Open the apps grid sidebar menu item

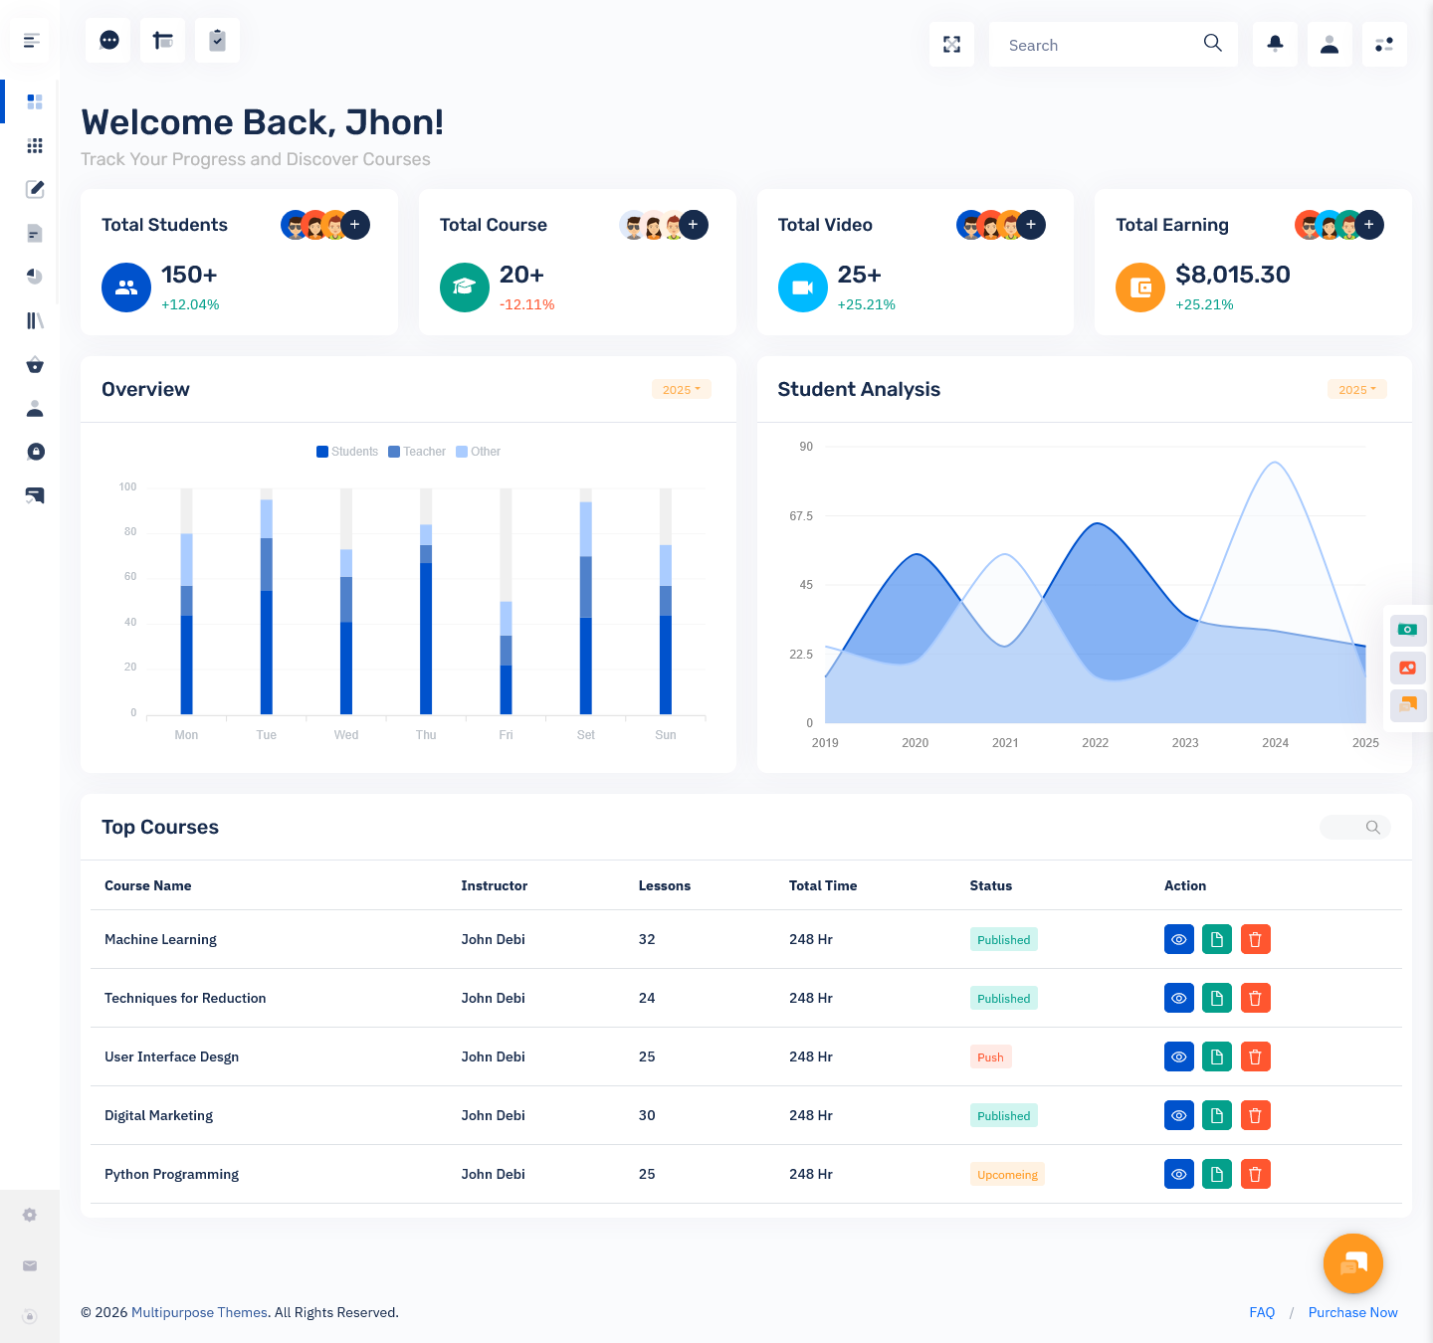[35, 145]
